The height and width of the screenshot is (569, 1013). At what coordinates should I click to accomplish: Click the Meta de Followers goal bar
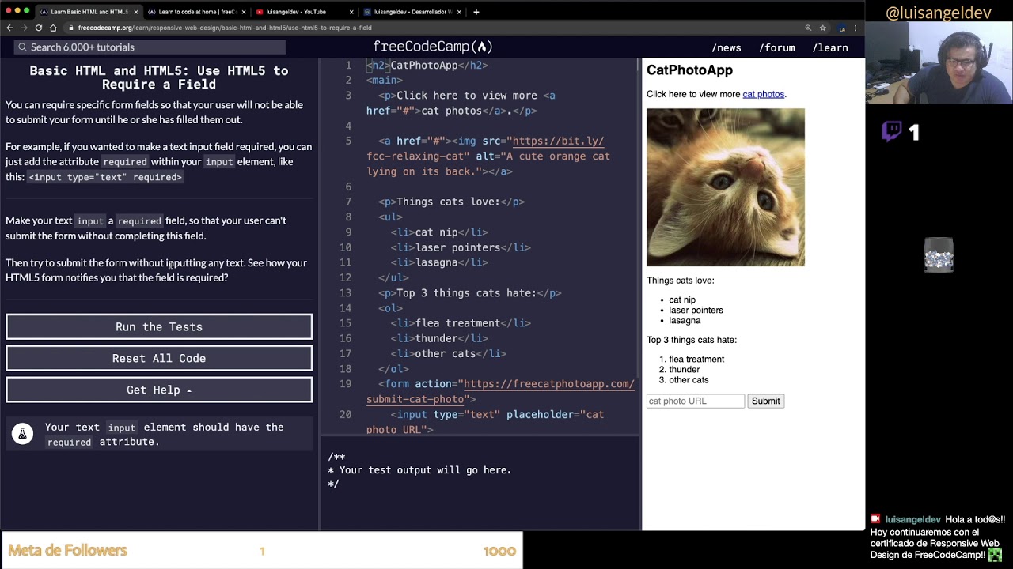tap(261, 550)
